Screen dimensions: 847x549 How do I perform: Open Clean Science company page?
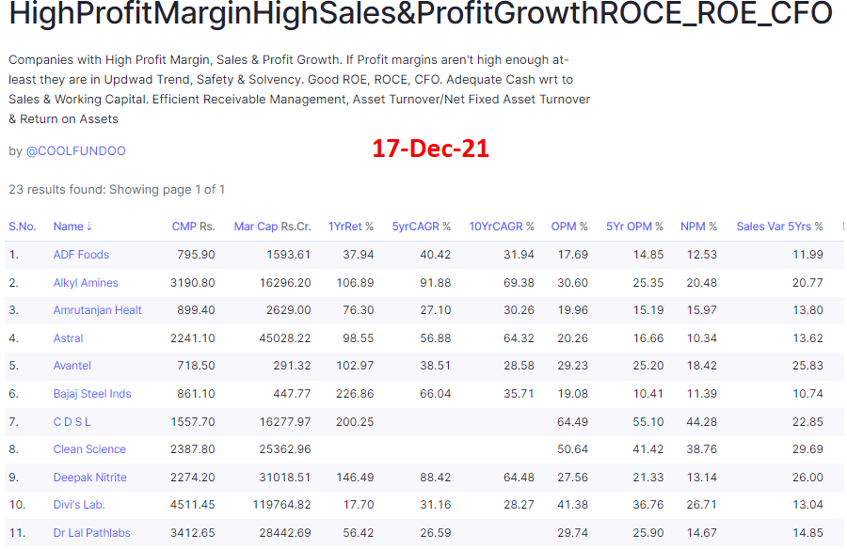tap(89, 449)
